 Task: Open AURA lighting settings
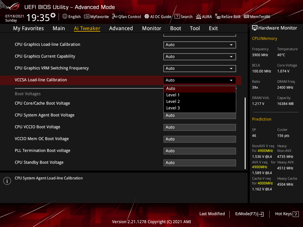[x=204, y=17]
